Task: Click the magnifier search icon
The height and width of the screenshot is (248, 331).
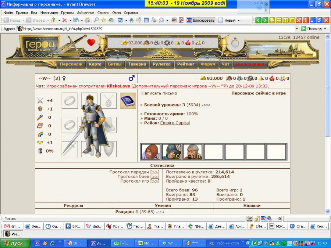Action: pyautogui.click(x=96, y=20)
